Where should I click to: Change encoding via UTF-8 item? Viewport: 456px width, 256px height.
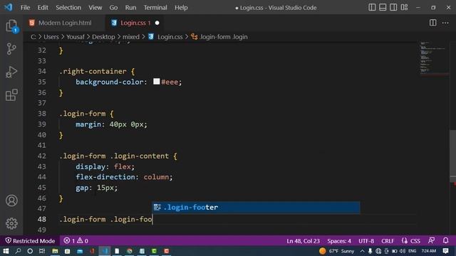click(x=366, y=241)
